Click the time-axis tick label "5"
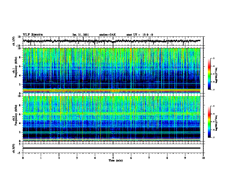Viewport: 229px width, 177px height. [x=113, y=158]
